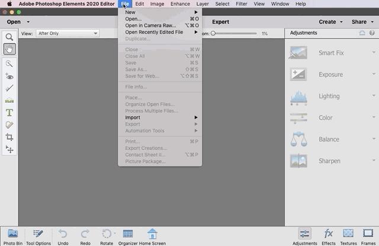
Task: Switch to Expert mode tab
Action: tap(220, 22)
